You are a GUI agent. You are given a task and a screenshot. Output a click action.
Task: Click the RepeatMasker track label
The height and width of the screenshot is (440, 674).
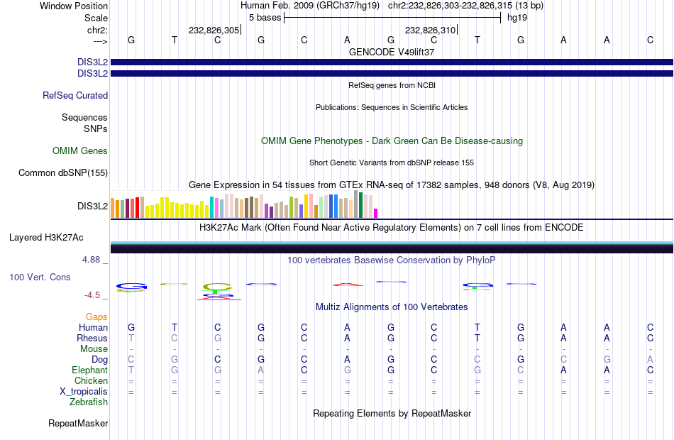[78, 423]
